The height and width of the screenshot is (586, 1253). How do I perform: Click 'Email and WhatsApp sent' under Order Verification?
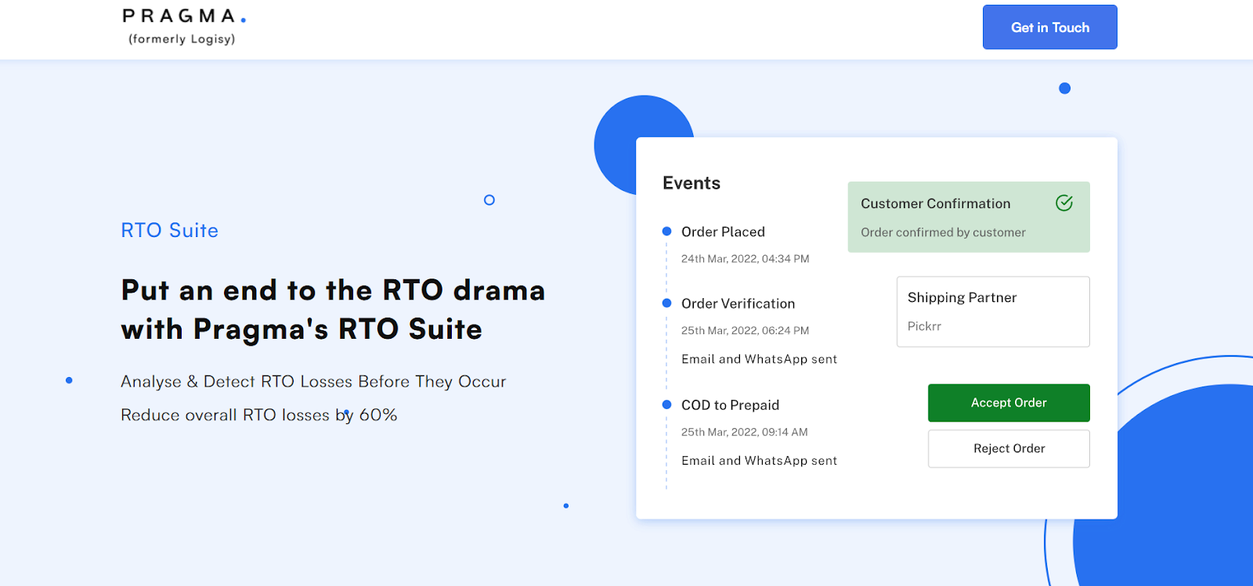coord(759,359)
